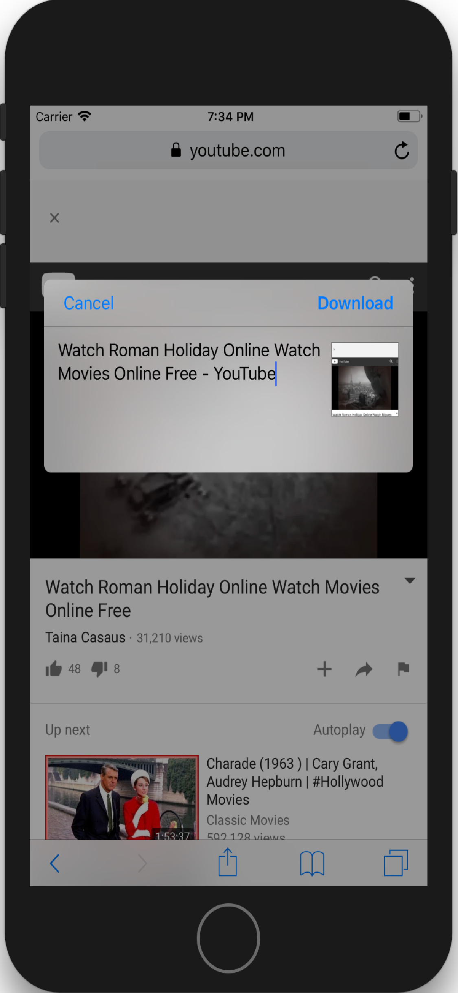Expand the video description arrow

(x=410, y=580)
